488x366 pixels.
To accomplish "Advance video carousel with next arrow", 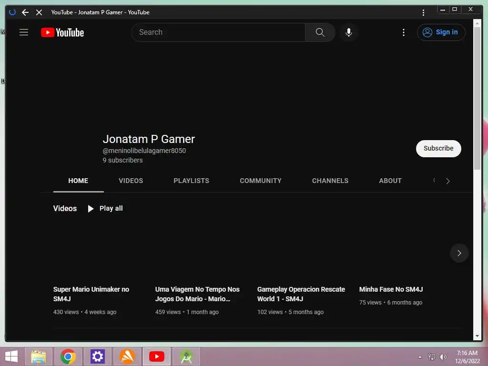I will pos(459,253).
